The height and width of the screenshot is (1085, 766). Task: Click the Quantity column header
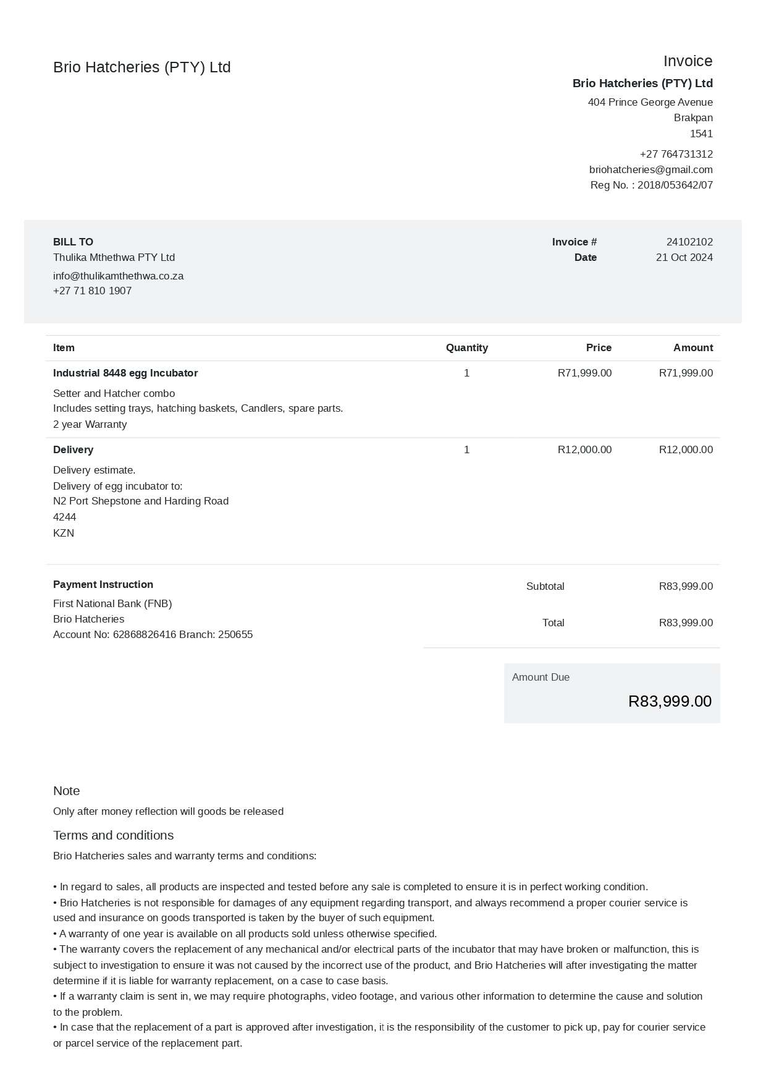coord(466,347)
